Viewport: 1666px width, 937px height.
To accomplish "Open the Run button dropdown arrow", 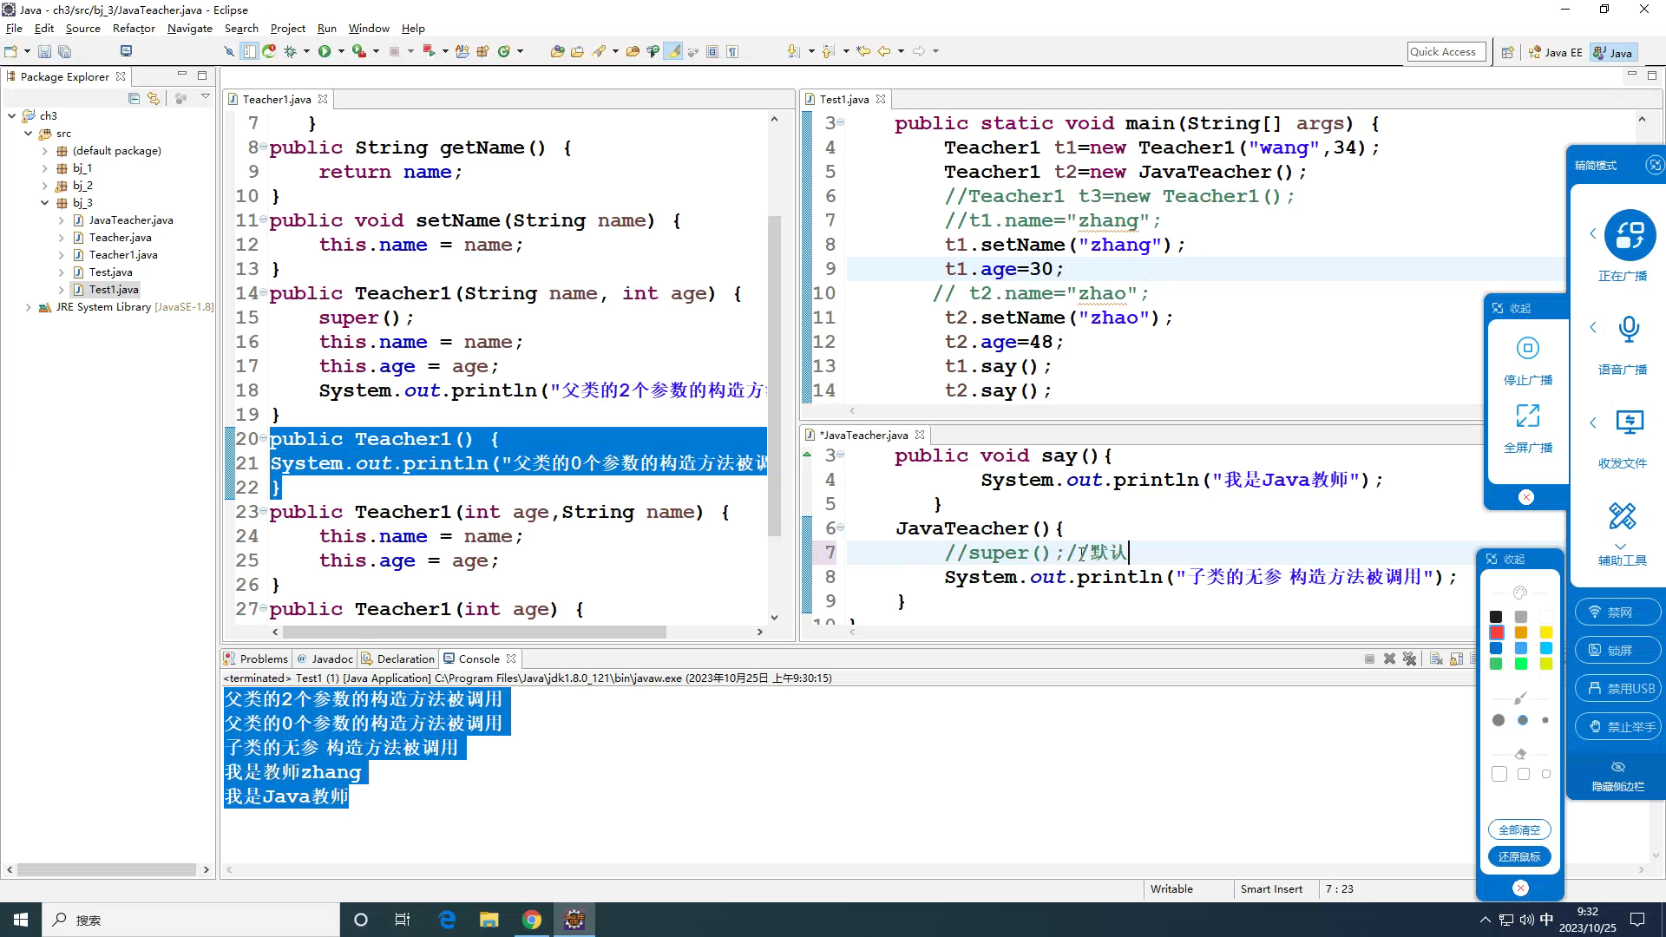I will pyautogui.click(x=341, y=52).
